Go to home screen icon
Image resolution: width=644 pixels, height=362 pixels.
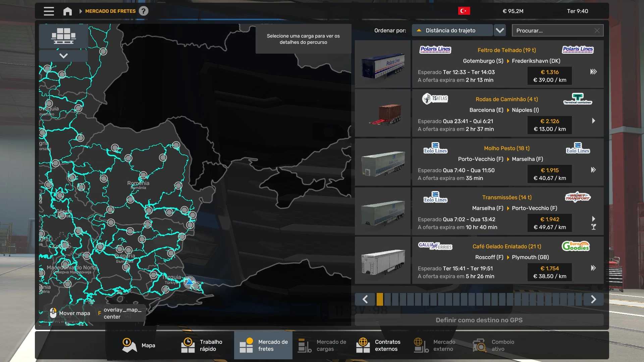pyautogui.click(x=67, y=11)
